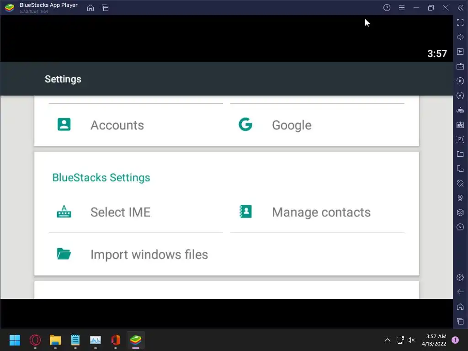Click the recent apps icon in sidebar
The height and width of the screenshot is (351, 468).
460,321
